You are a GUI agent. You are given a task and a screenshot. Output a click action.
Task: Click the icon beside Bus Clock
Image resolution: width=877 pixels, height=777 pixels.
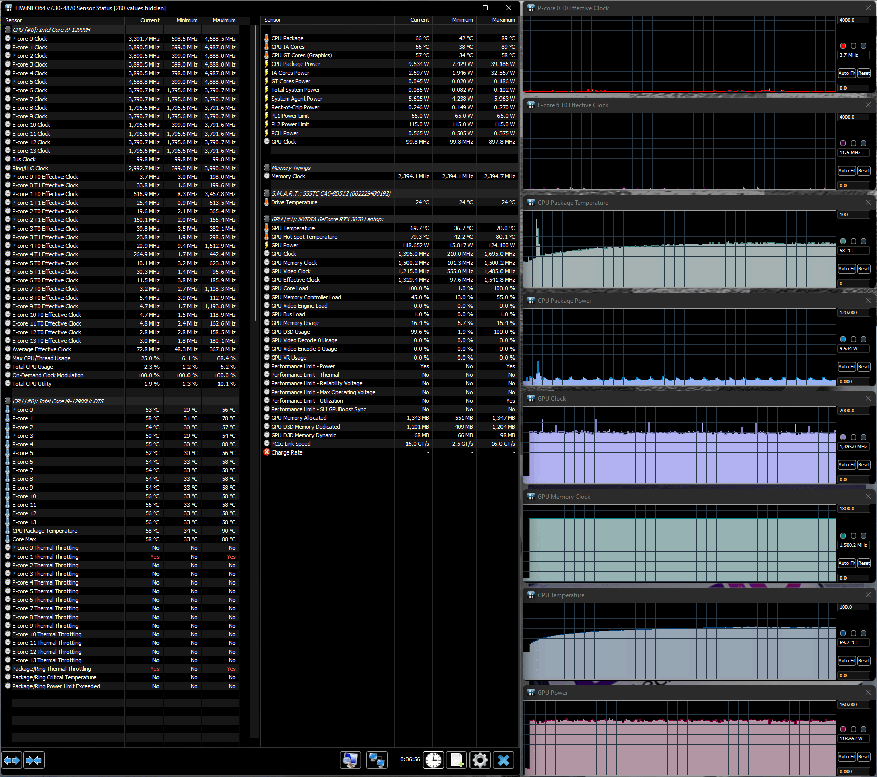pos(8,159)
